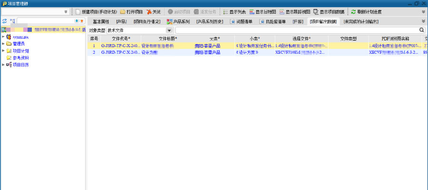
Task: Open a project with 打开项目
Action: pyautogui.click(x=132, y=12)
